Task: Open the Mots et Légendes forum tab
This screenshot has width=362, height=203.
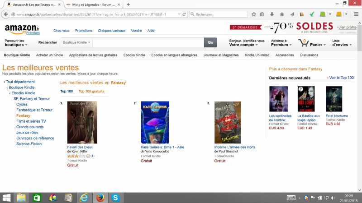Action: pyautogui.click(x=93, y=5)
